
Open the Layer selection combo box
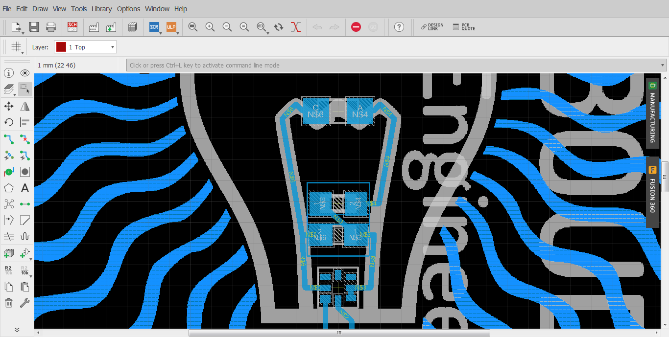tap(85, 47)
